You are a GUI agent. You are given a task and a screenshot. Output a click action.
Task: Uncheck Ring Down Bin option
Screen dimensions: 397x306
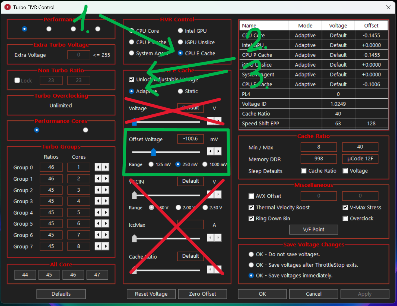251,218
